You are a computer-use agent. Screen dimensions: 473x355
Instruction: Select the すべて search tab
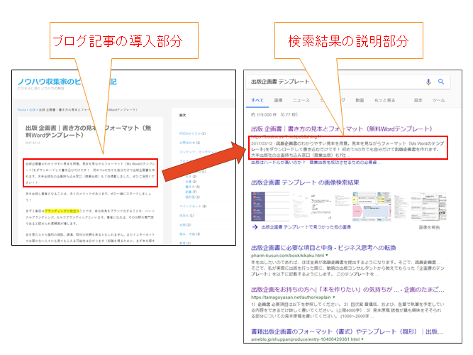click(x=257, y=100)
